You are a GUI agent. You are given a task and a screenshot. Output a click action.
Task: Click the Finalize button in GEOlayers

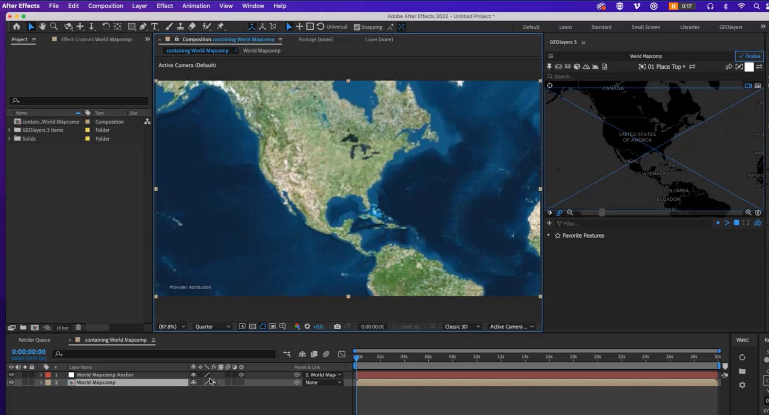(748, 56)
